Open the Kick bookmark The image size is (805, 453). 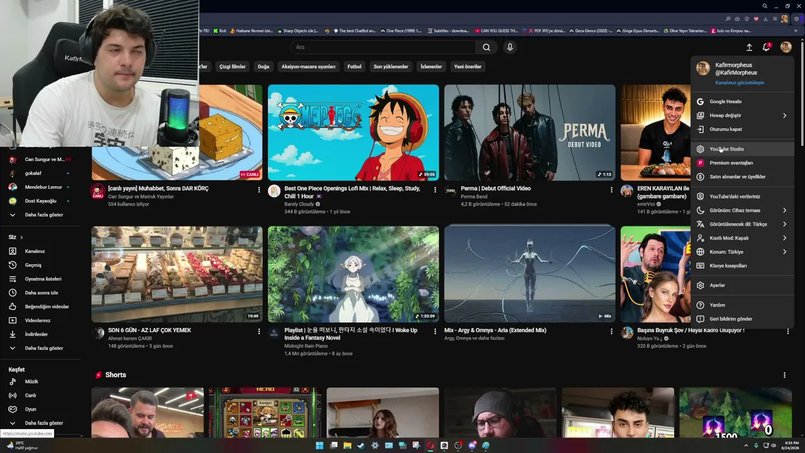coord(220,30)
